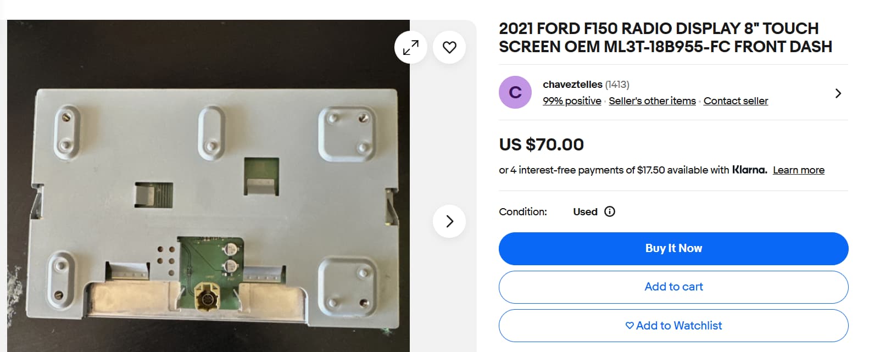Show the next product image
869x352 pixels.
coord(449,221)
